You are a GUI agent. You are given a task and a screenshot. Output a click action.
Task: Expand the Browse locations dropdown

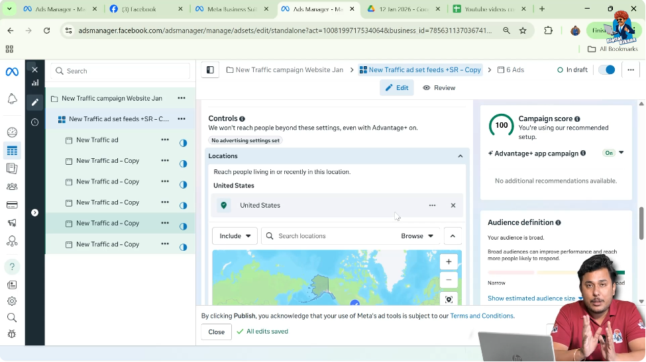(417, 236)
